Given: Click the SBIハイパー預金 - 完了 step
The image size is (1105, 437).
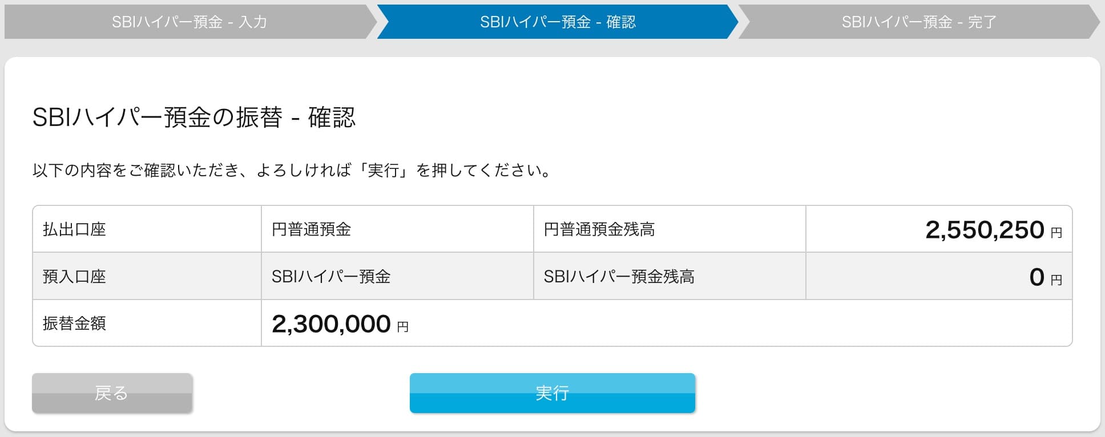Looking at the screenshot, I should tap(919, 22).
